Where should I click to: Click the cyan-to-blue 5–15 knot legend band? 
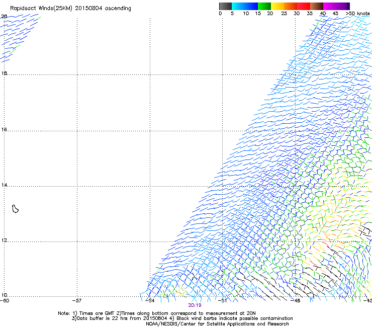[245, 6]
